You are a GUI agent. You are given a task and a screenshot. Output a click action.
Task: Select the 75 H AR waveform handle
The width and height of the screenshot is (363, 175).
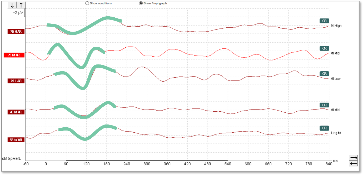point(16,32)
